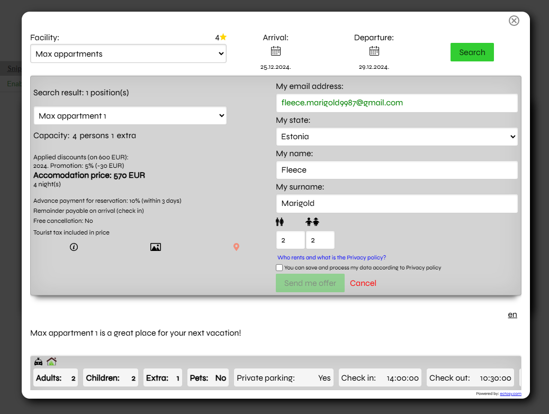This screenshot has height=414, width=549.
Task: Click the taxi icon in amenities bar
Action: (39, 362)
